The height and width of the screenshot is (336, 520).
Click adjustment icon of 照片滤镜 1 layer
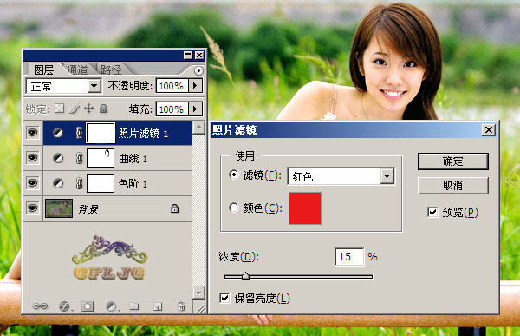[58, 133]
